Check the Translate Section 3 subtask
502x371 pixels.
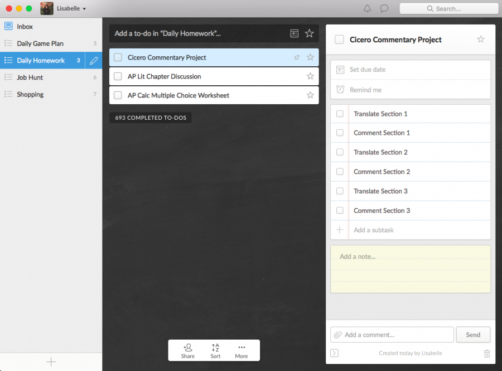coord(340,191)
